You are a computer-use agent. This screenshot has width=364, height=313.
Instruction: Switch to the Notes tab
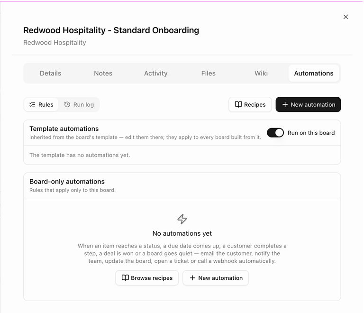(x=103, y=73)
